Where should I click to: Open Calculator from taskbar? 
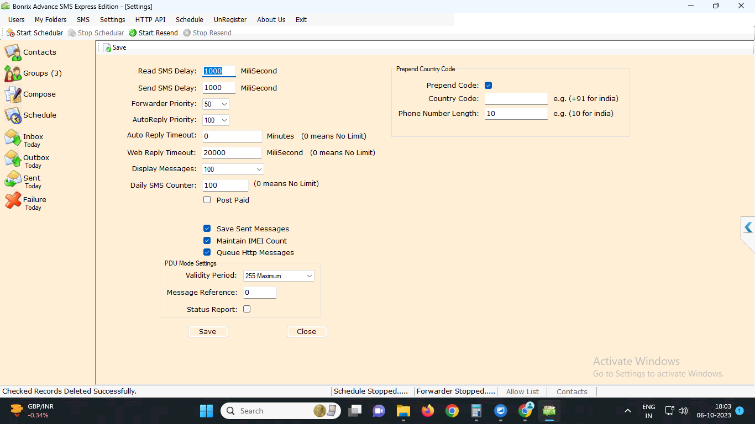click(476, 411)
